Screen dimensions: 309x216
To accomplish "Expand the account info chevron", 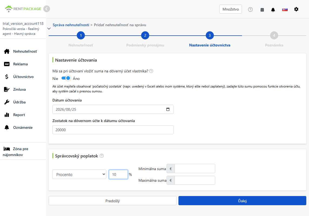I will click(x=49, y=29).
